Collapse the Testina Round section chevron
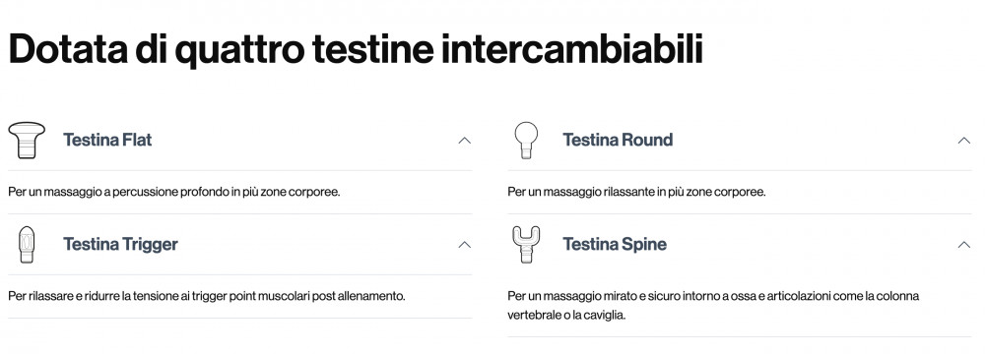Viewport: 985px width, 354px height. 963,141
